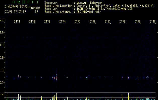The width and height of the screenshot is (158, 100).
Task: Click the HROFFT title text
Action: pyautogui.click(x=26, y=2)
